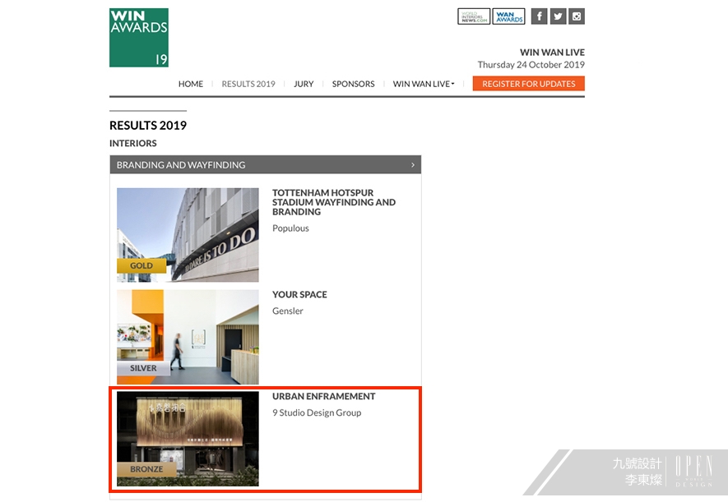Select the RESULTS 2019 menu item
728x502 pixels.
(x=248, y=84)
